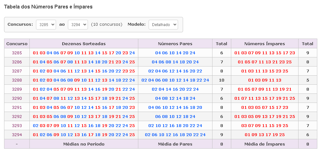The image size is (327, 154).
Task: Open the Modelo dropdown showing Detalhado
Action: (x=163, y=25)
